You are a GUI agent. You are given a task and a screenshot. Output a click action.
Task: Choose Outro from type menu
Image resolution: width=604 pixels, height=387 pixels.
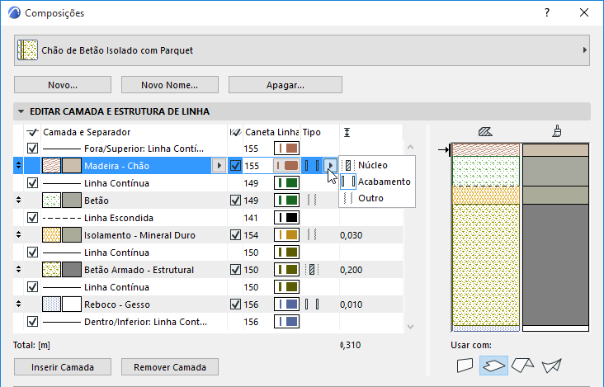click(x=377, y=198)
